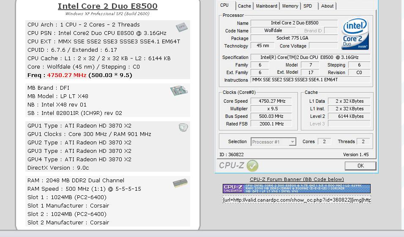Click 'NB : Intel X48 rev 01' line

point(57,105)
